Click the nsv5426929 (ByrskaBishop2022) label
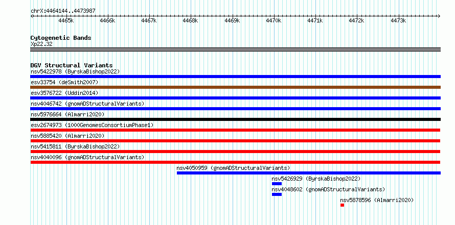The image size is (455, 225). click(316, 179)
